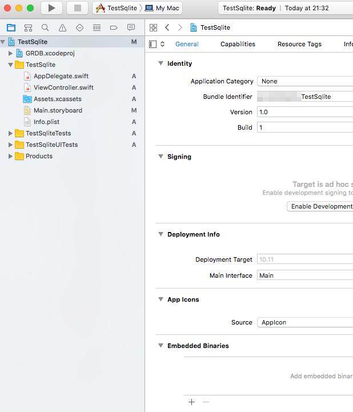
Task: Add an embedded binary with plus button
Action: 192,402
